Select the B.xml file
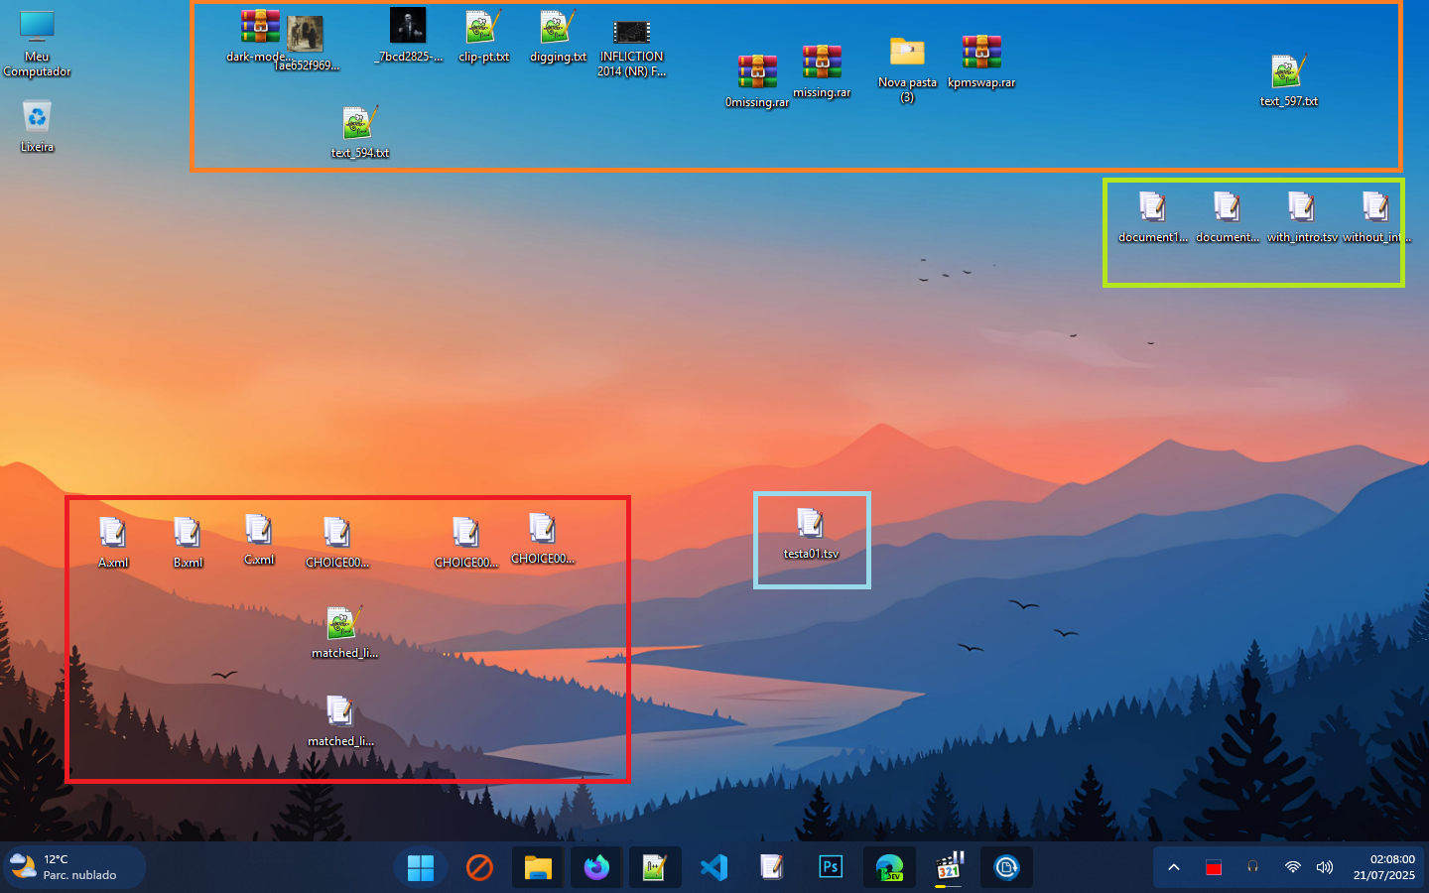1429x893 pixels. coord(188,542)
